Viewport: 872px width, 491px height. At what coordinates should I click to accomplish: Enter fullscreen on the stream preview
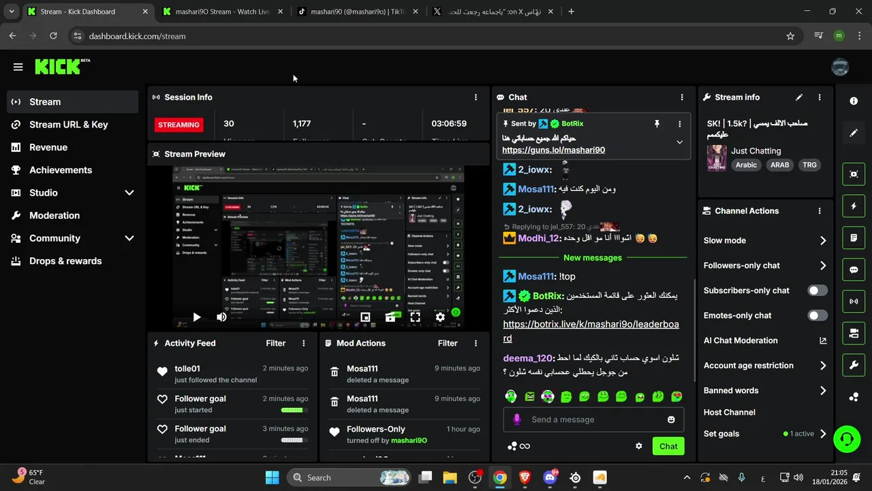pos(415,317)
